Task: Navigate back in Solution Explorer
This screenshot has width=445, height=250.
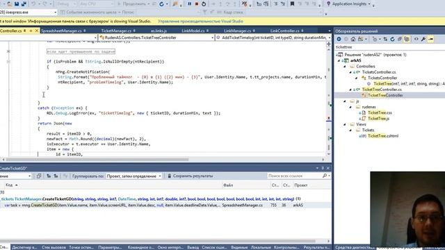Action: click(339, 40)
